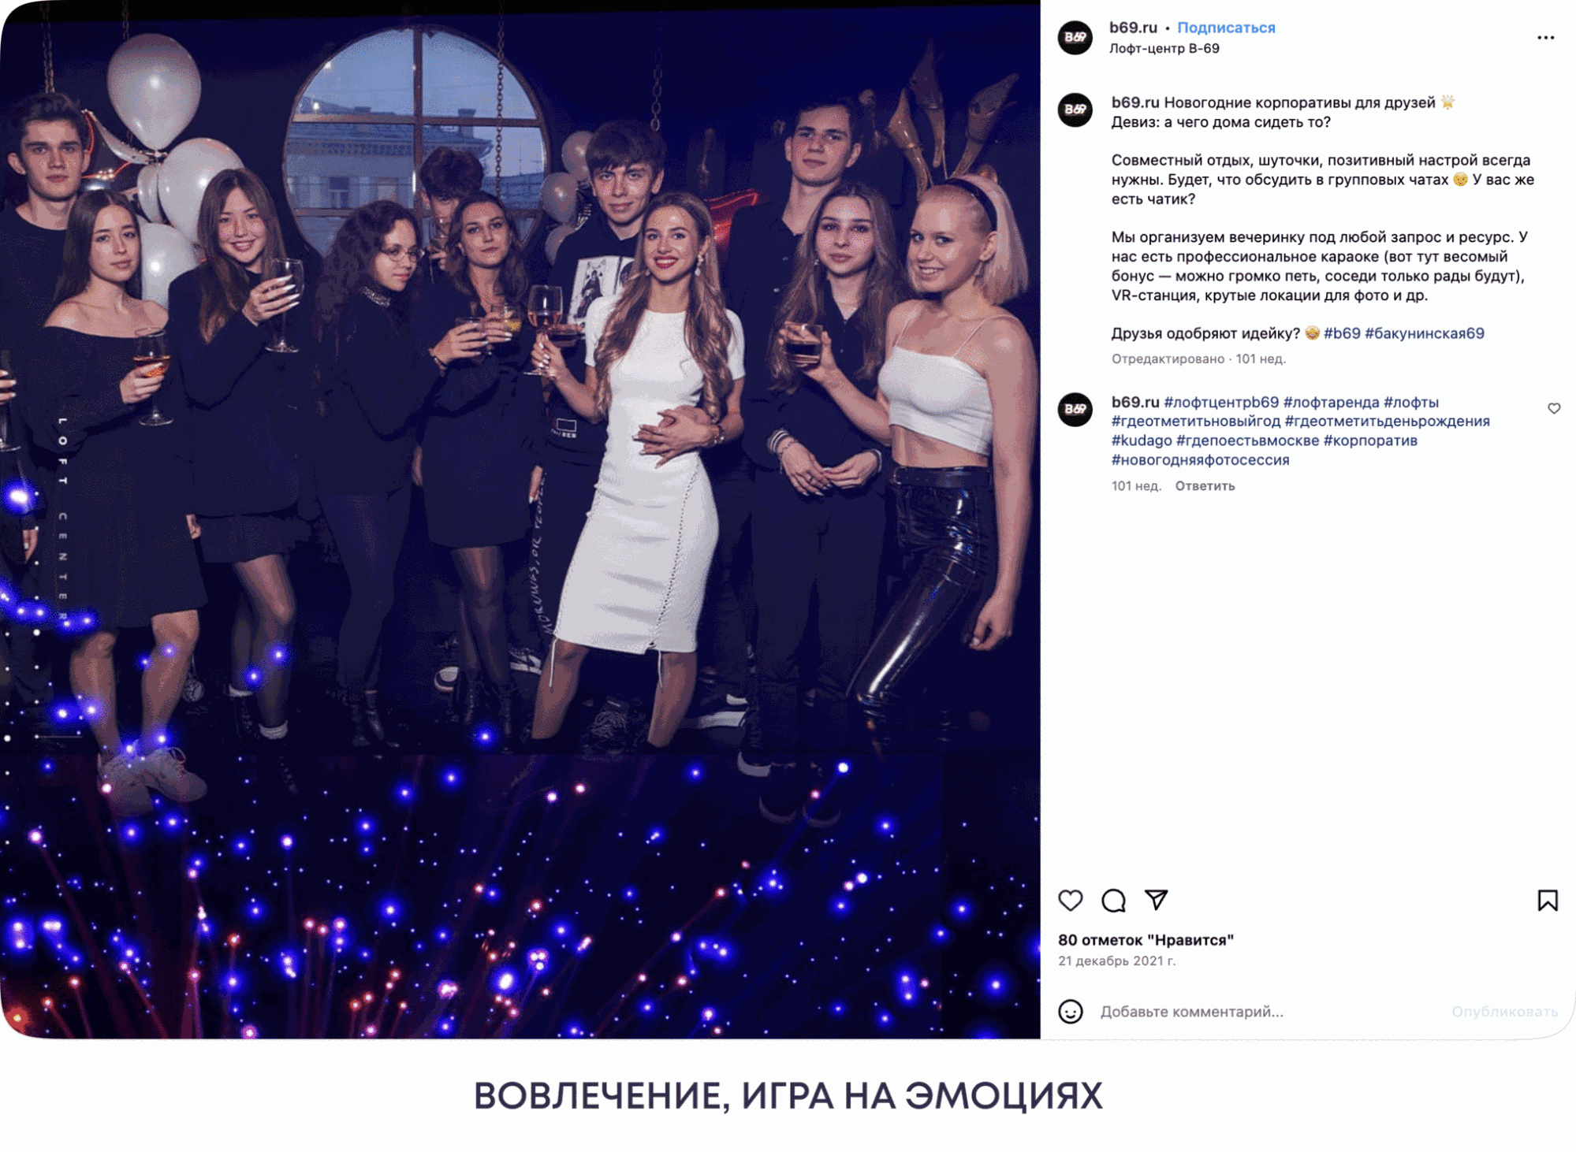The width and height of the screenshot is (1576, 1152).
Task: Open the emoji picker smiley icon
Action: click(x=1070, y=1011)
